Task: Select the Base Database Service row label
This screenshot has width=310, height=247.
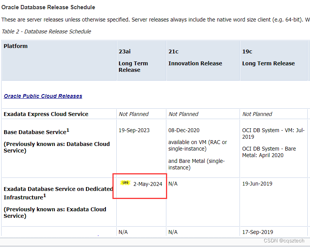Action: click(x=37, y=132)
